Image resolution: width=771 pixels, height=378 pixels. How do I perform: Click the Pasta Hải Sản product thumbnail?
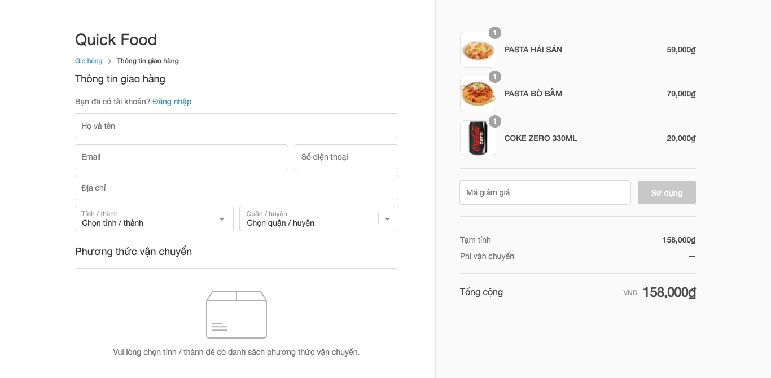[478, 50]
